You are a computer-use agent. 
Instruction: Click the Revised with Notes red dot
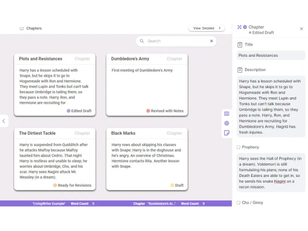[148, 111]
